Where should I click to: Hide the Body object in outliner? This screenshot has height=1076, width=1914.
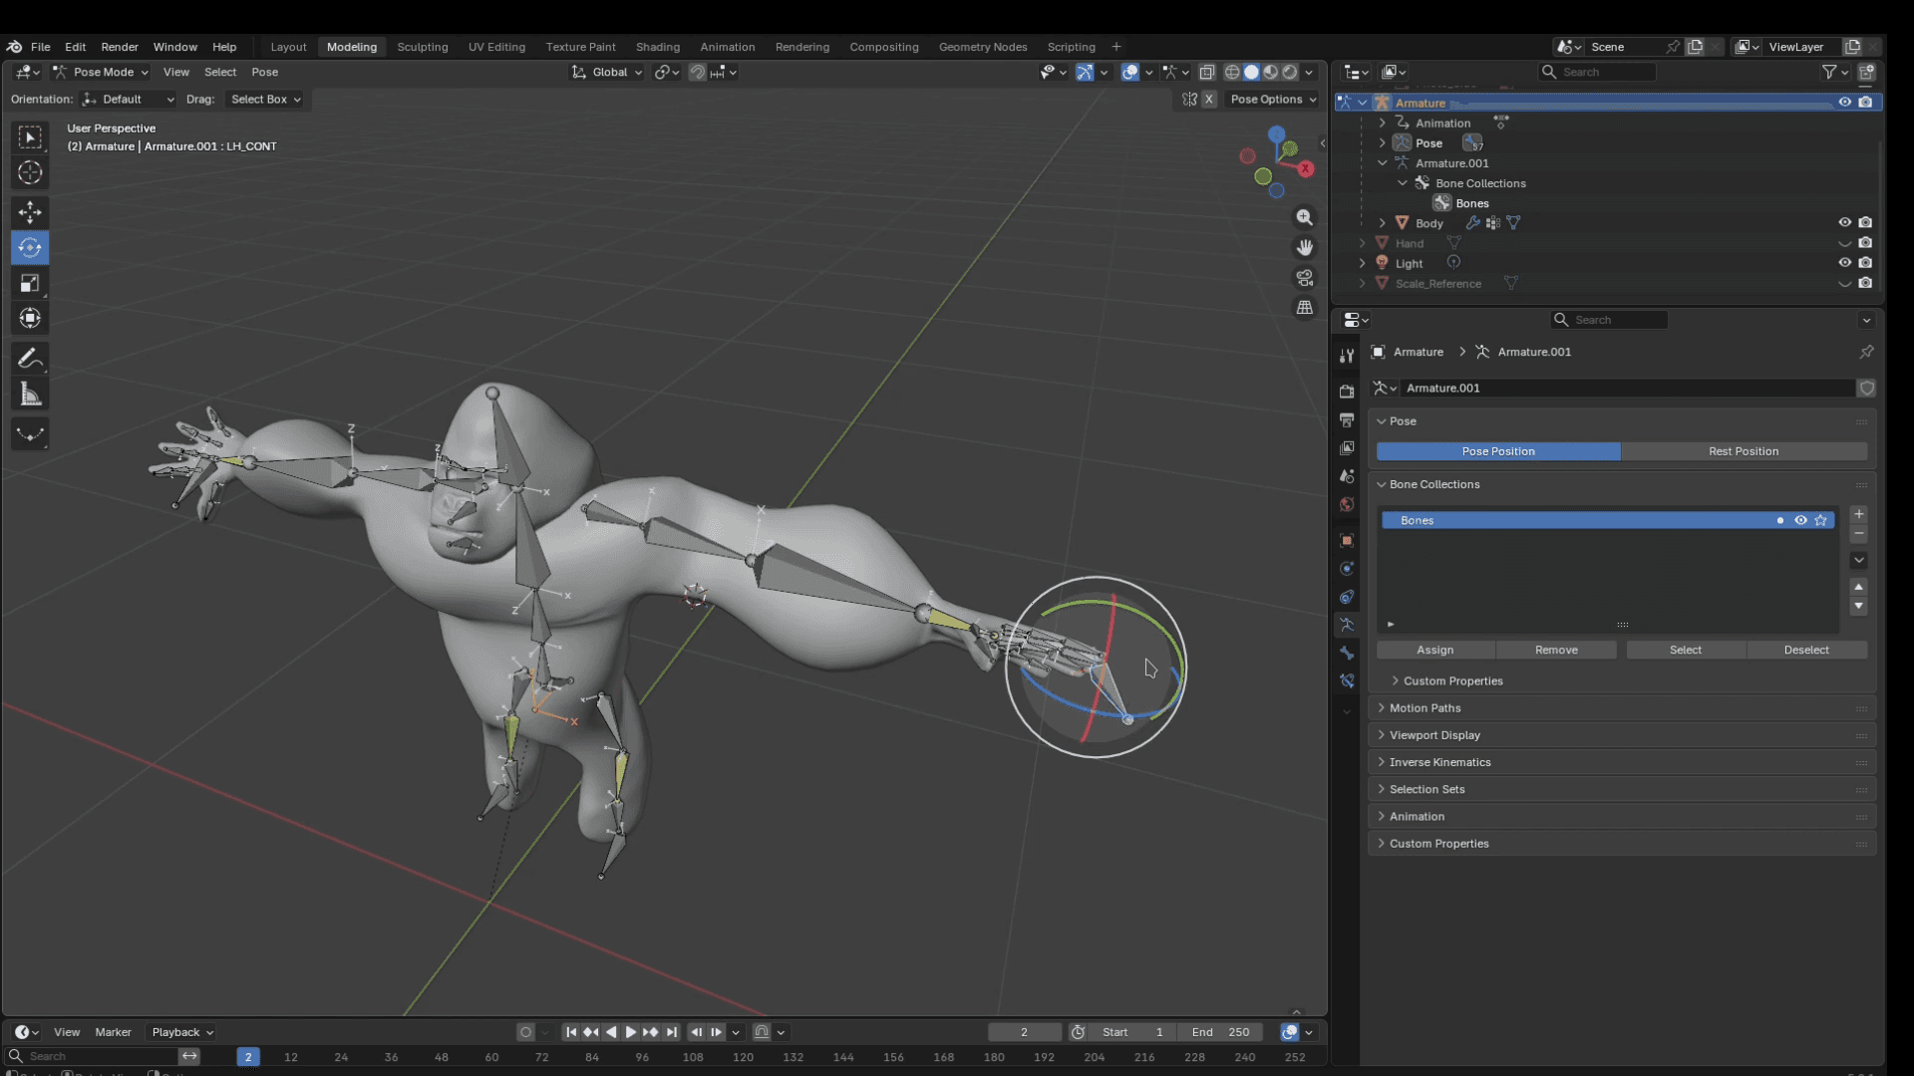point(1844,223)
